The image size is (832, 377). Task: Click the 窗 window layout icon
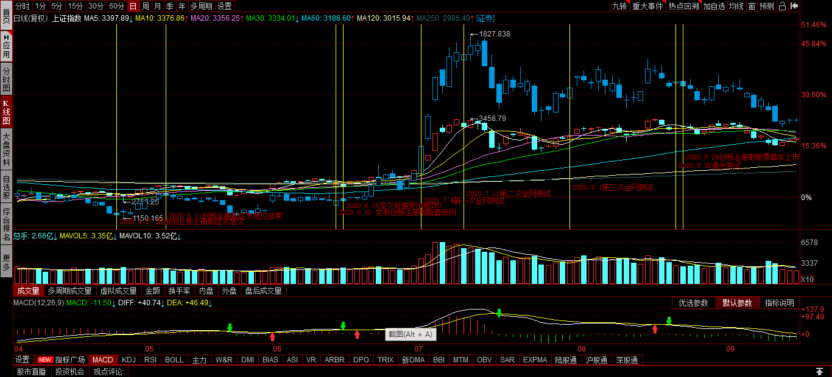[x=752, y=6]
